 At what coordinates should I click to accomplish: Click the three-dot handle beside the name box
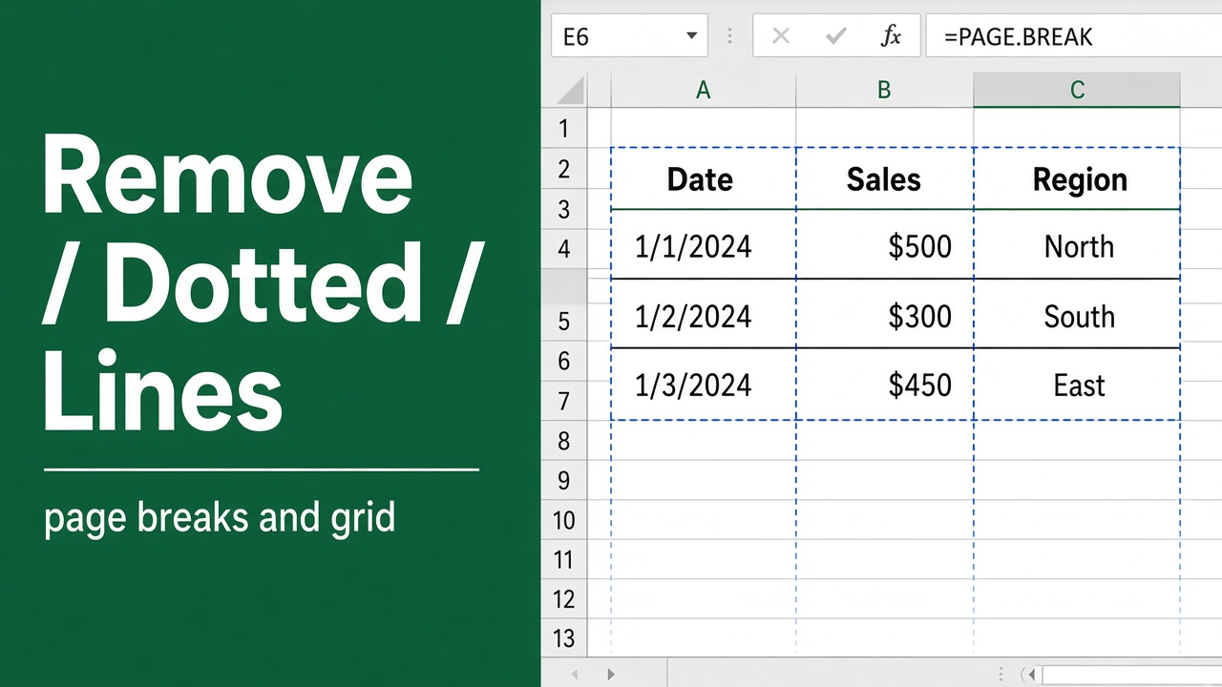tap(730, 36)
